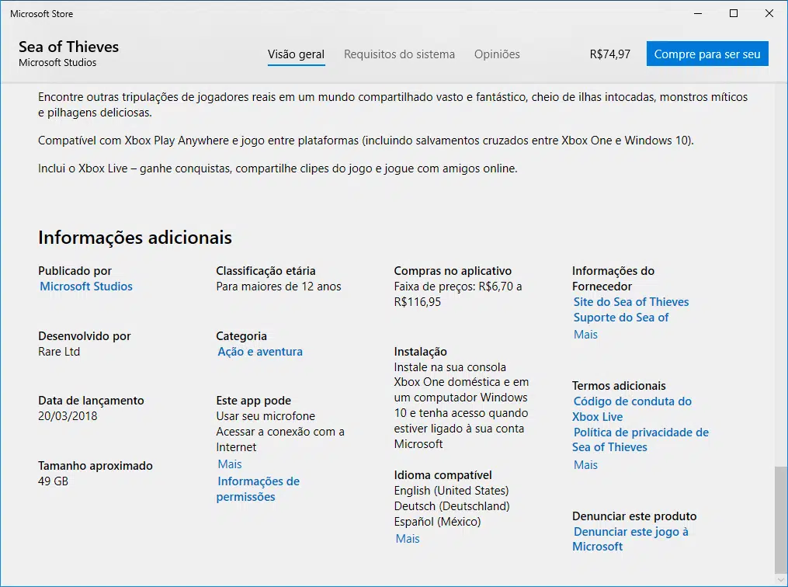788x587 pixels.
Task: Click Español (México) language entry
Action: point(437,522)
